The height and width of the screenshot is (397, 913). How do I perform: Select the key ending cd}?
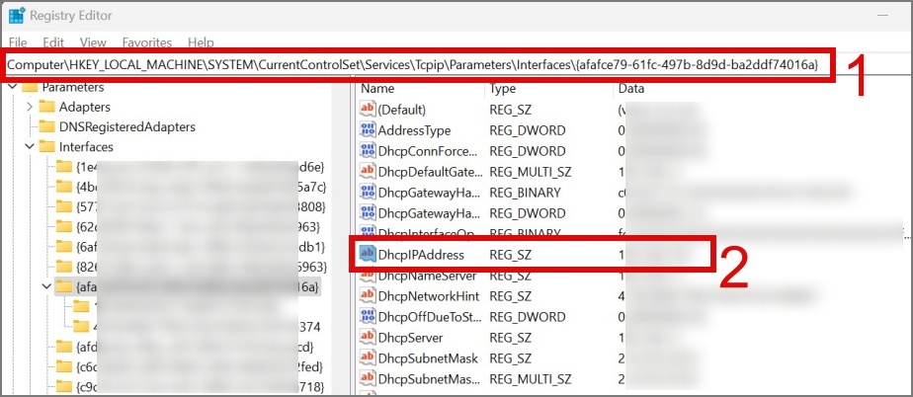click(195, 347)
